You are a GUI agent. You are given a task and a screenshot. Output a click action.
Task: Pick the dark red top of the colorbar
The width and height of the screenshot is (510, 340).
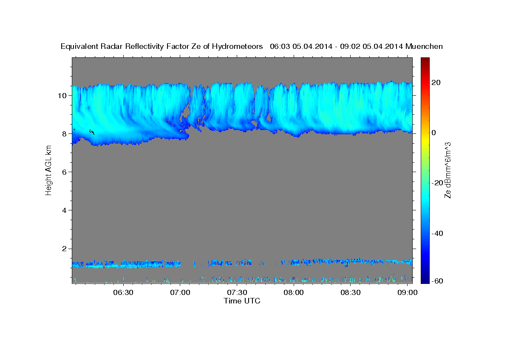[x=425, y=60]
